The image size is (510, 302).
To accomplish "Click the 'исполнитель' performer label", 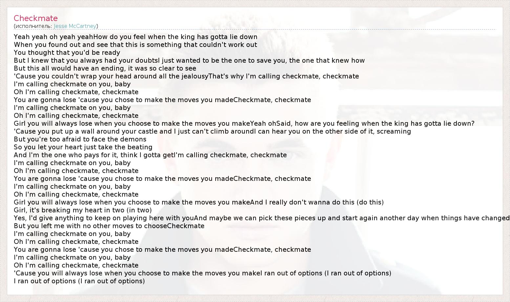I will point(33,26).
